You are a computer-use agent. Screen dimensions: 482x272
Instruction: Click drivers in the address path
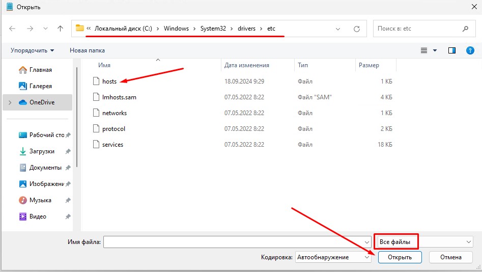(246, 29)
